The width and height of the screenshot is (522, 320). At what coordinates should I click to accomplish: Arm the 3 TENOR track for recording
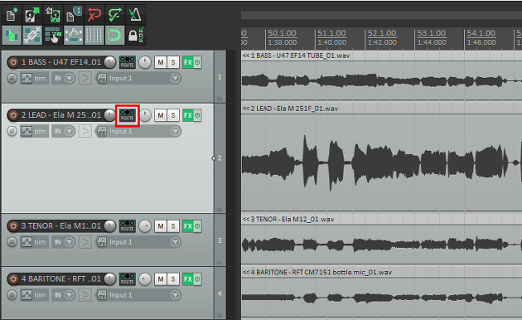pyautogui.click(x=13, y=226)
